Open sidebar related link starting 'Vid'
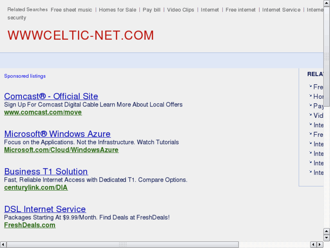Screen dimensions: 330x248 coord(318,116)
